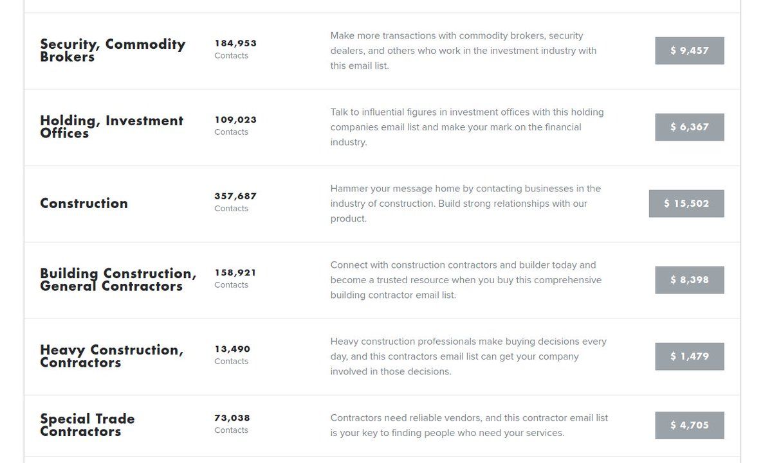Click the "Contractors need reliable vendors" description
This screenshot has width=772, height=463.
coord(468,425)
